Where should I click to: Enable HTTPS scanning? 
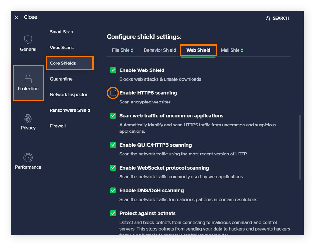[x=113, y=93]
